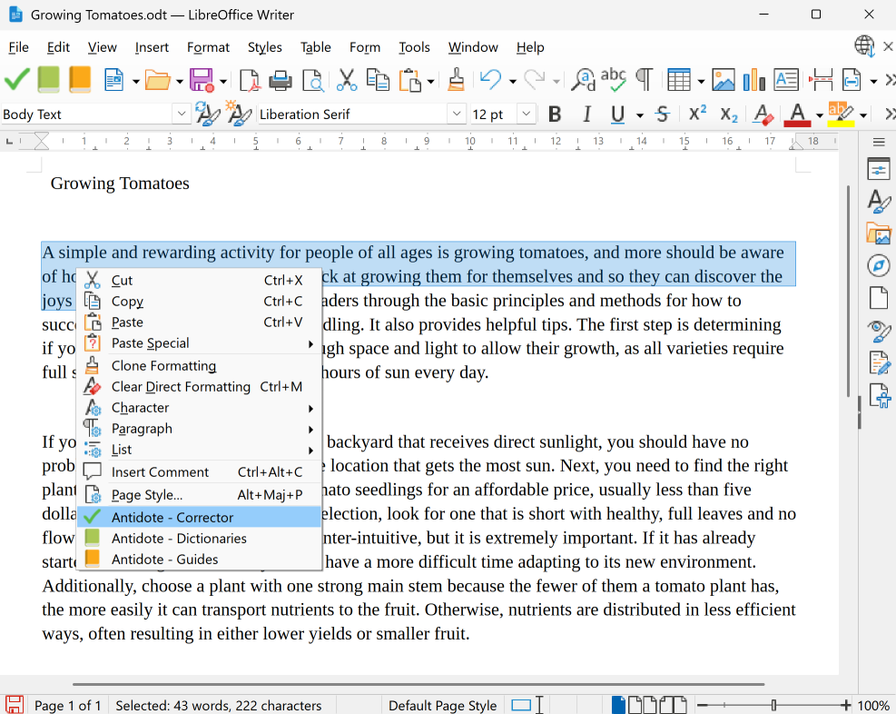Viewport: 896px width, 714px height.
Task: Toggle Italic formatting
Action: [586, 114]
